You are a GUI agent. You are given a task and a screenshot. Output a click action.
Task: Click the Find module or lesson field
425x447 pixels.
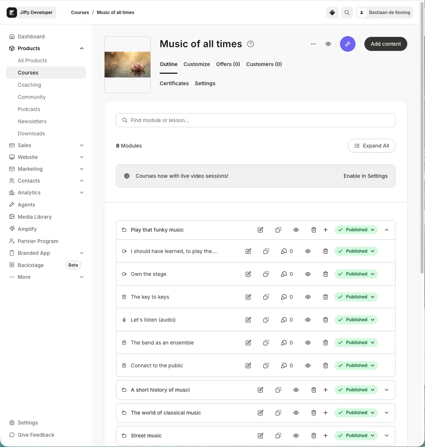pos(256,120)
